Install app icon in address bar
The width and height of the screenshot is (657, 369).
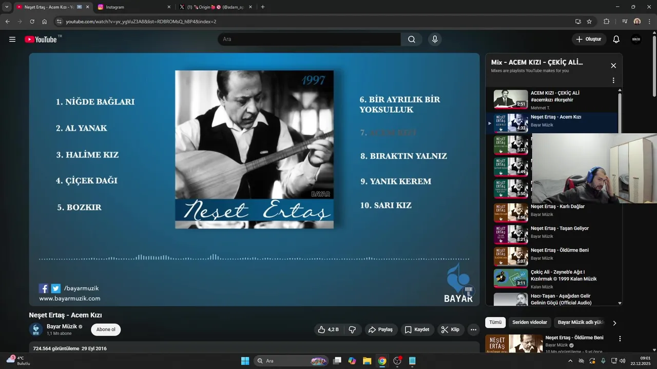[x=578, y=22]
